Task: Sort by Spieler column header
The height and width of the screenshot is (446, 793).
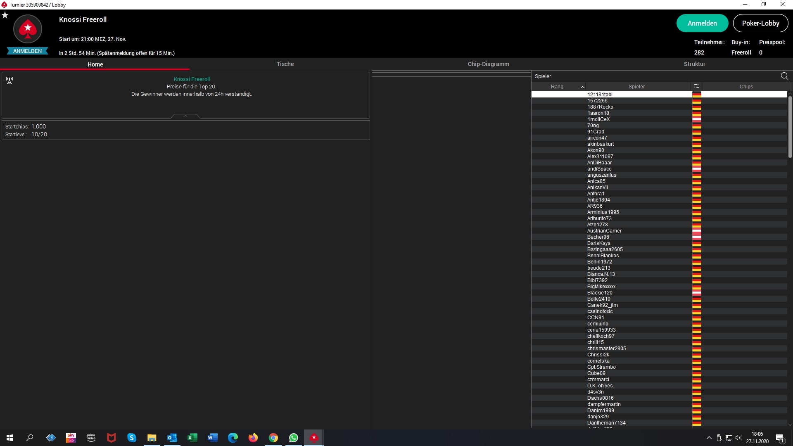Action: pyautogui.click(x=636, y=87)
